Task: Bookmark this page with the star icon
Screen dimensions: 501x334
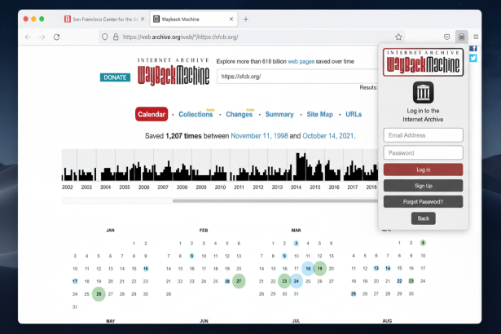Action: [x=398, y=37]
